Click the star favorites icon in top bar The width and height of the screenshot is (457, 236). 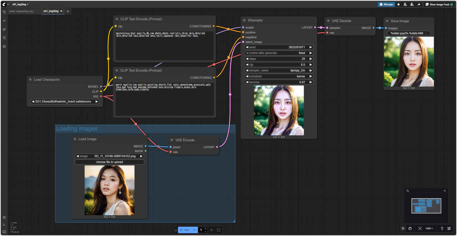(x=398, y=5)
